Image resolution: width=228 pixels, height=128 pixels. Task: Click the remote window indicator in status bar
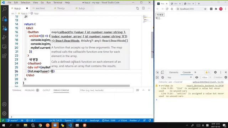pos(3,121)
